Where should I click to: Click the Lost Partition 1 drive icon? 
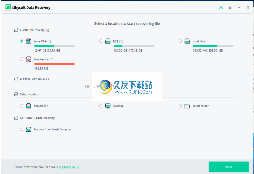coord(28,59)
